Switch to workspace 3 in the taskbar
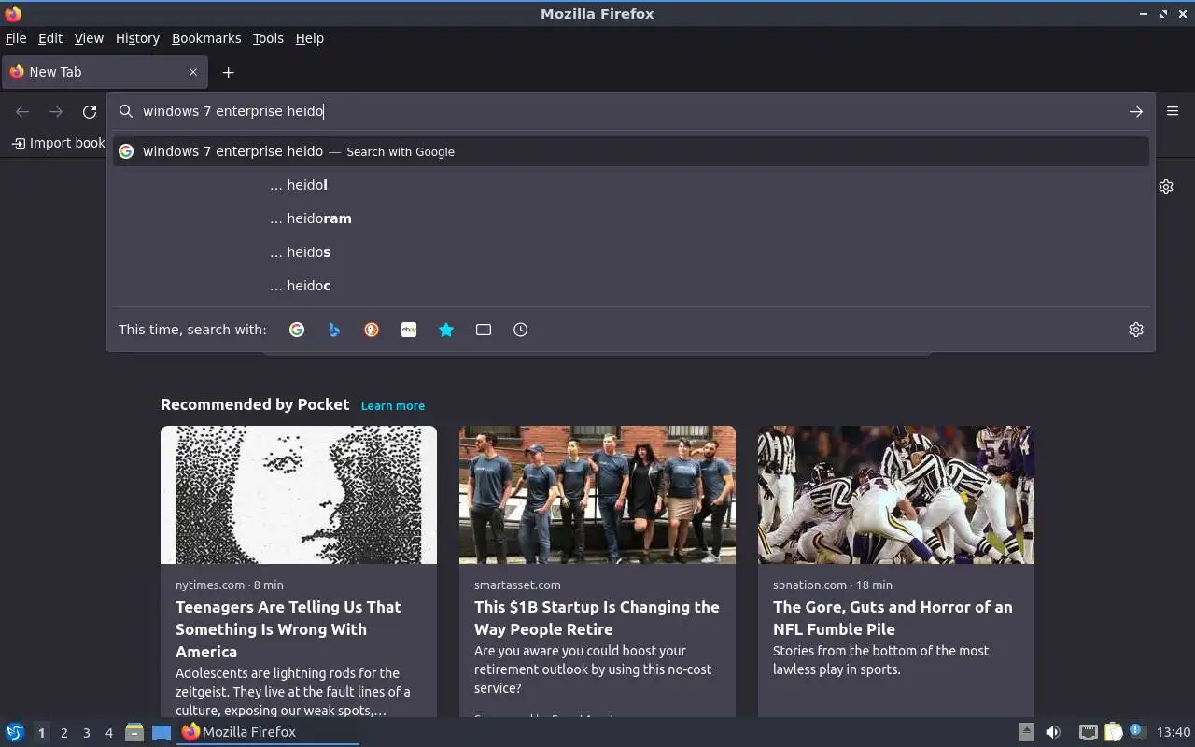1195x747 pixels. tap(86, 733)
